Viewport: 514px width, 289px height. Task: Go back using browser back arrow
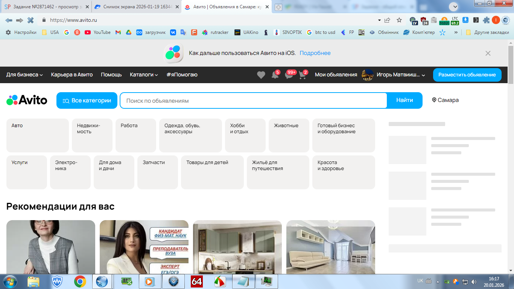coord(9,20)
